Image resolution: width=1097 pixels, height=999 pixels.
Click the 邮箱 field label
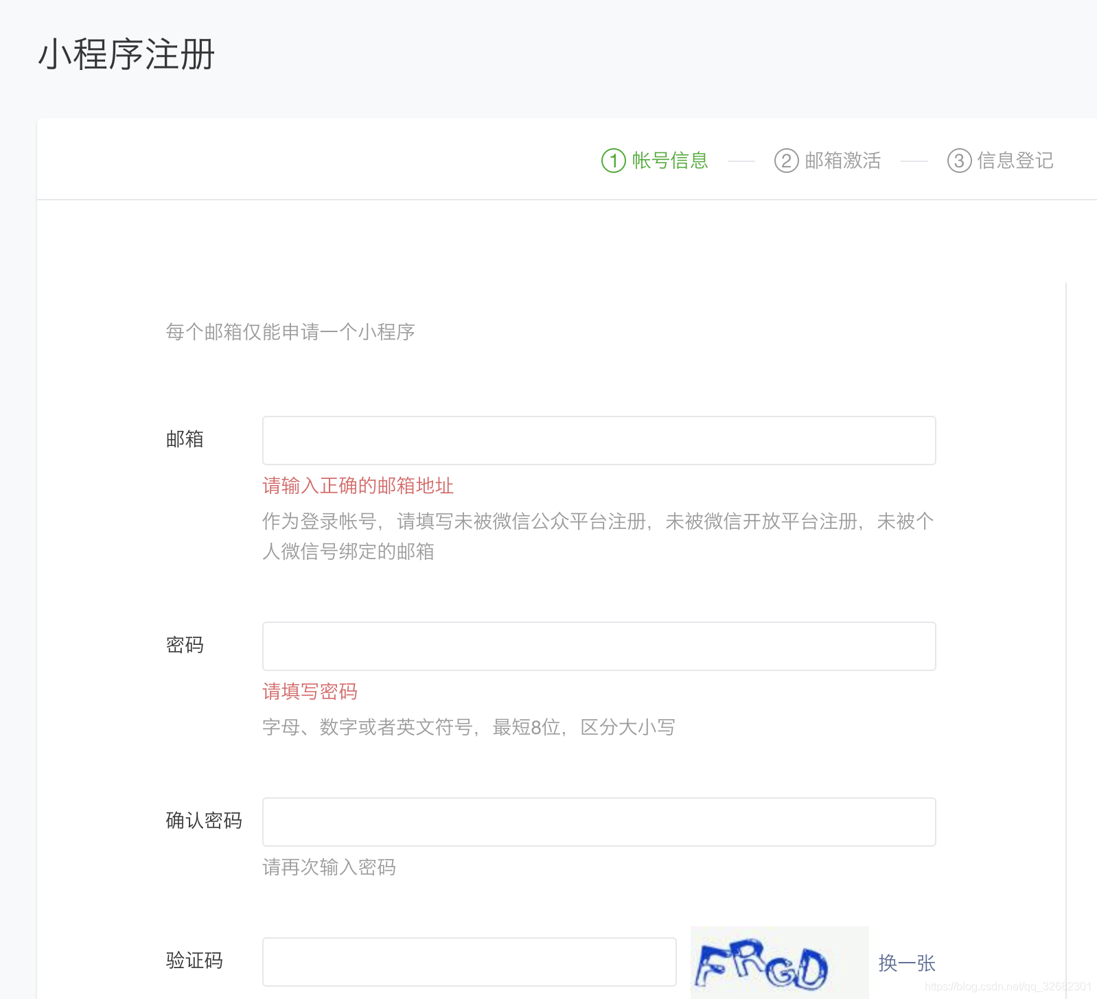pyautogui.click(x=185, y=439)
